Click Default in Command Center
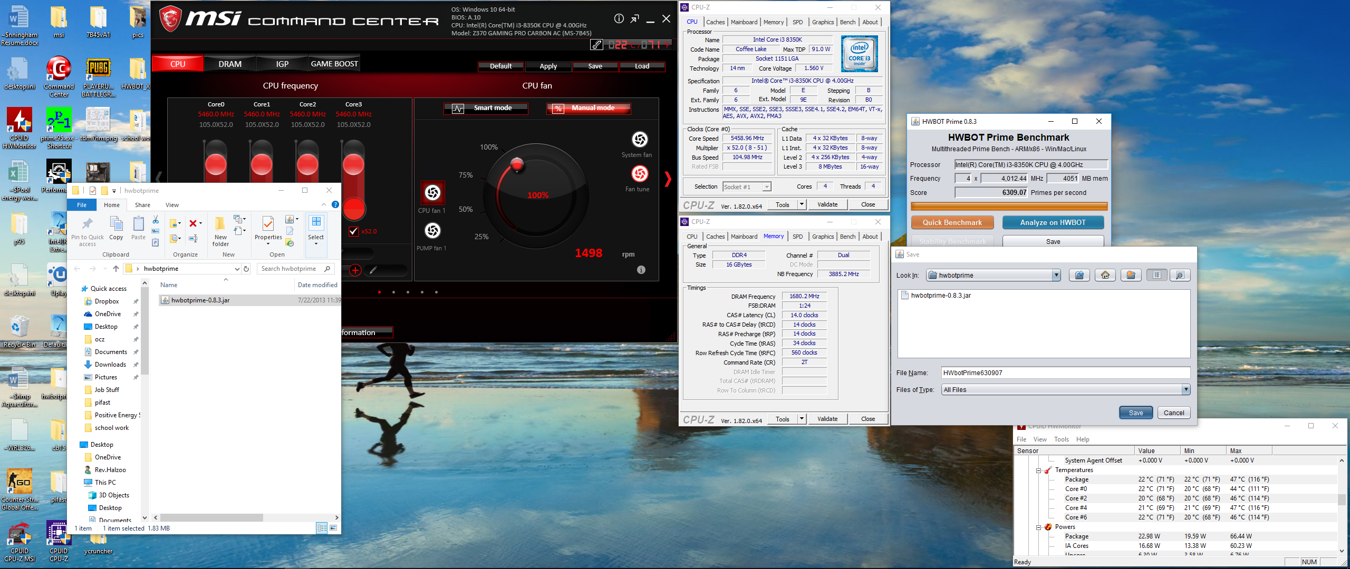This screenshot has height=569, width=1350. (500, 66)
